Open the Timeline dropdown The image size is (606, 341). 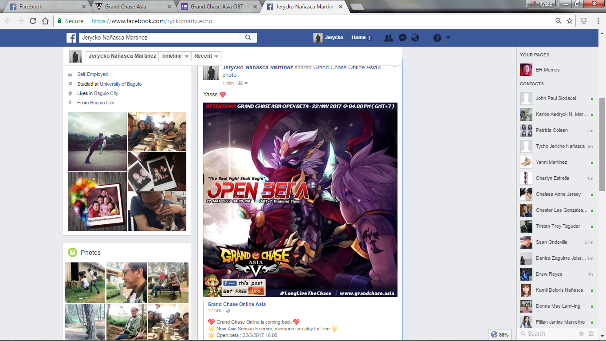pos(176,56)
